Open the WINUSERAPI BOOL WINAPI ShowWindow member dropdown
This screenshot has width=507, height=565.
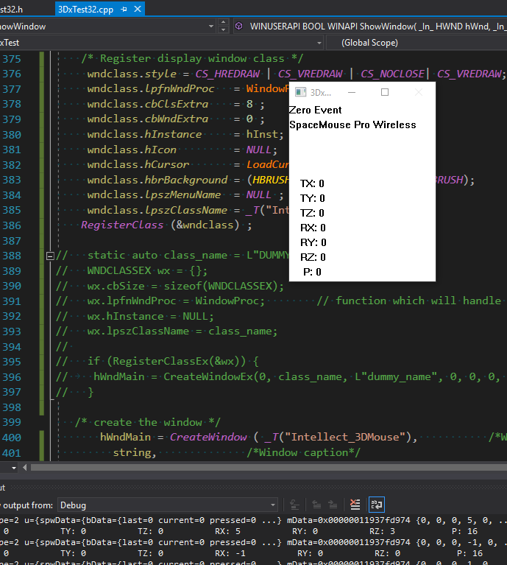click(371, 27)
